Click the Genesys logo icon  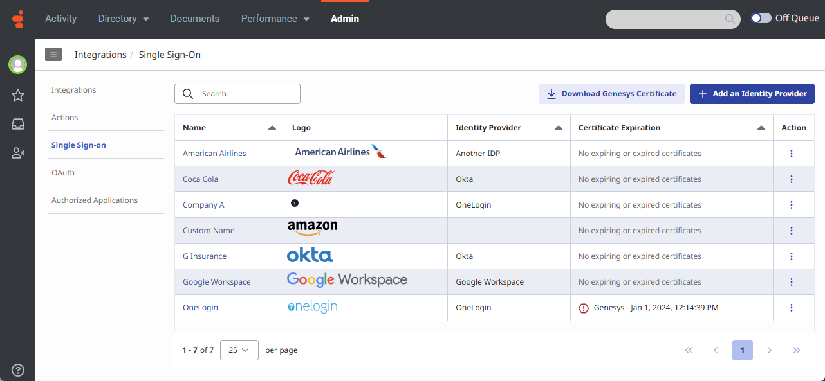[x=18, y=19]
